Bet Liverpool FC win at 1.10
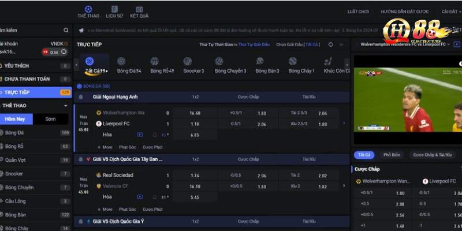Image resolution: width=462 pixels, height=231 pixels. tap(195, 124)
